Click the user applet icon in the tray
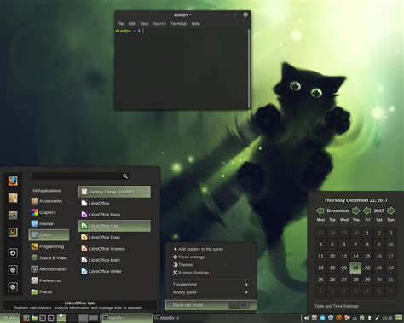The width and height of the screenshot is (404, 323). [369, 318]
